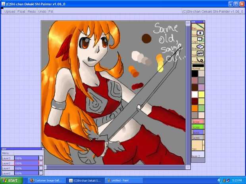This screenshot has height=184, width=246.
Task: Pick the light beige swatch beside black
Action: click(202, 74)
